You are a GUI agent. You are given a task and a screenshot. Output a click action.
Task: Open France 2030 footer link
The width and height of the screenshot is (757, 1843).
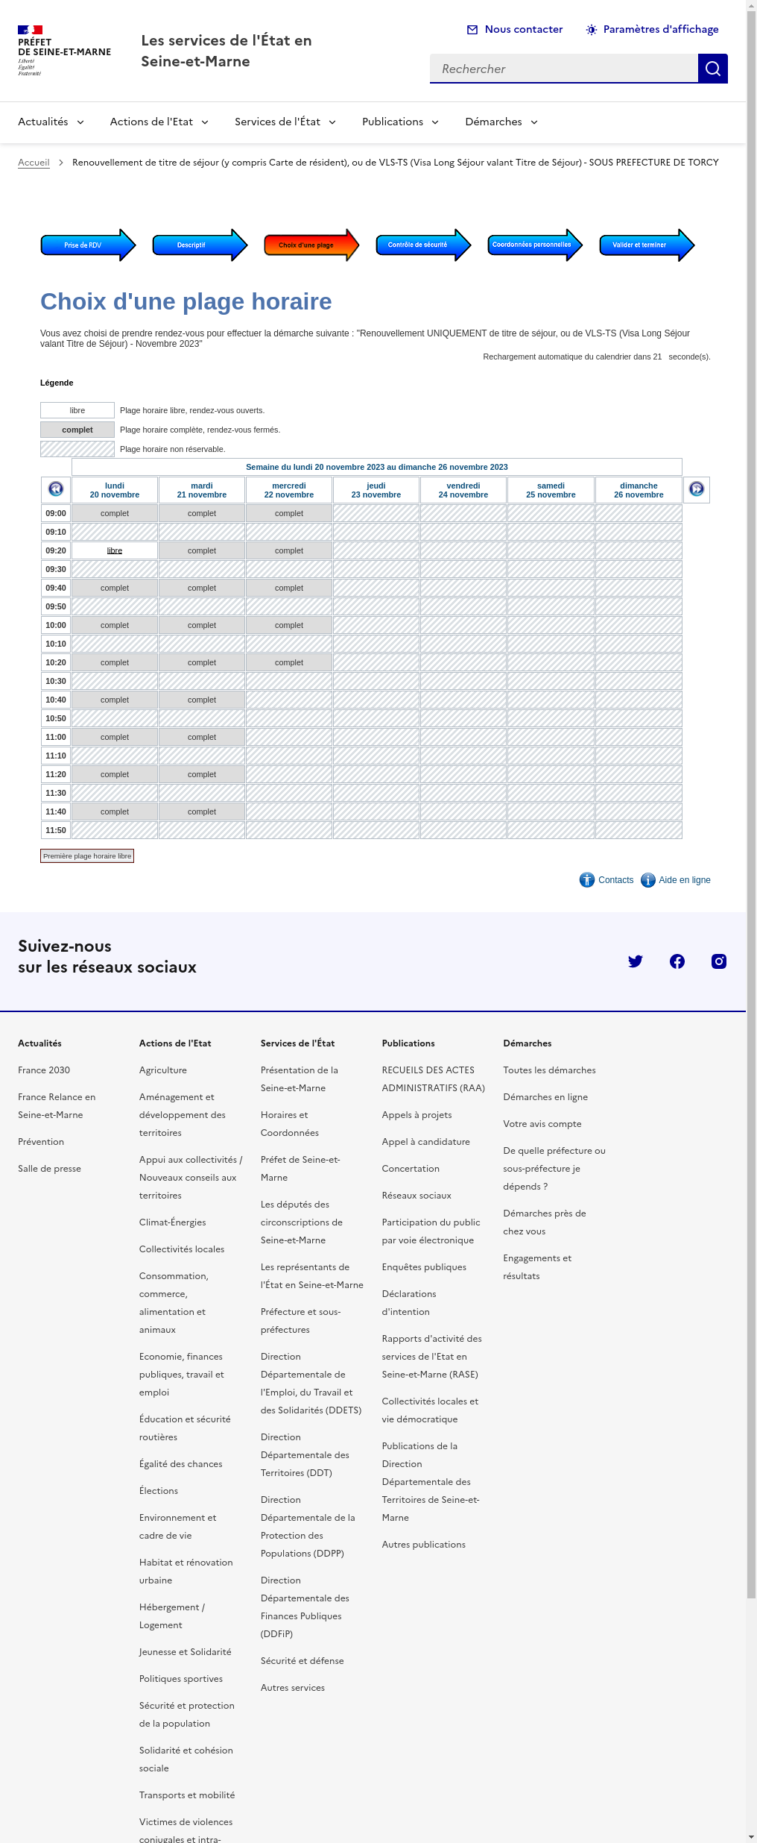(44, 1070)
